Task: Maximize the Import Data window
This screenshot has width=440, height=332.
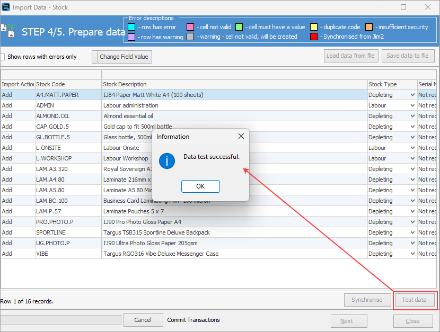Action: (403, 7)
